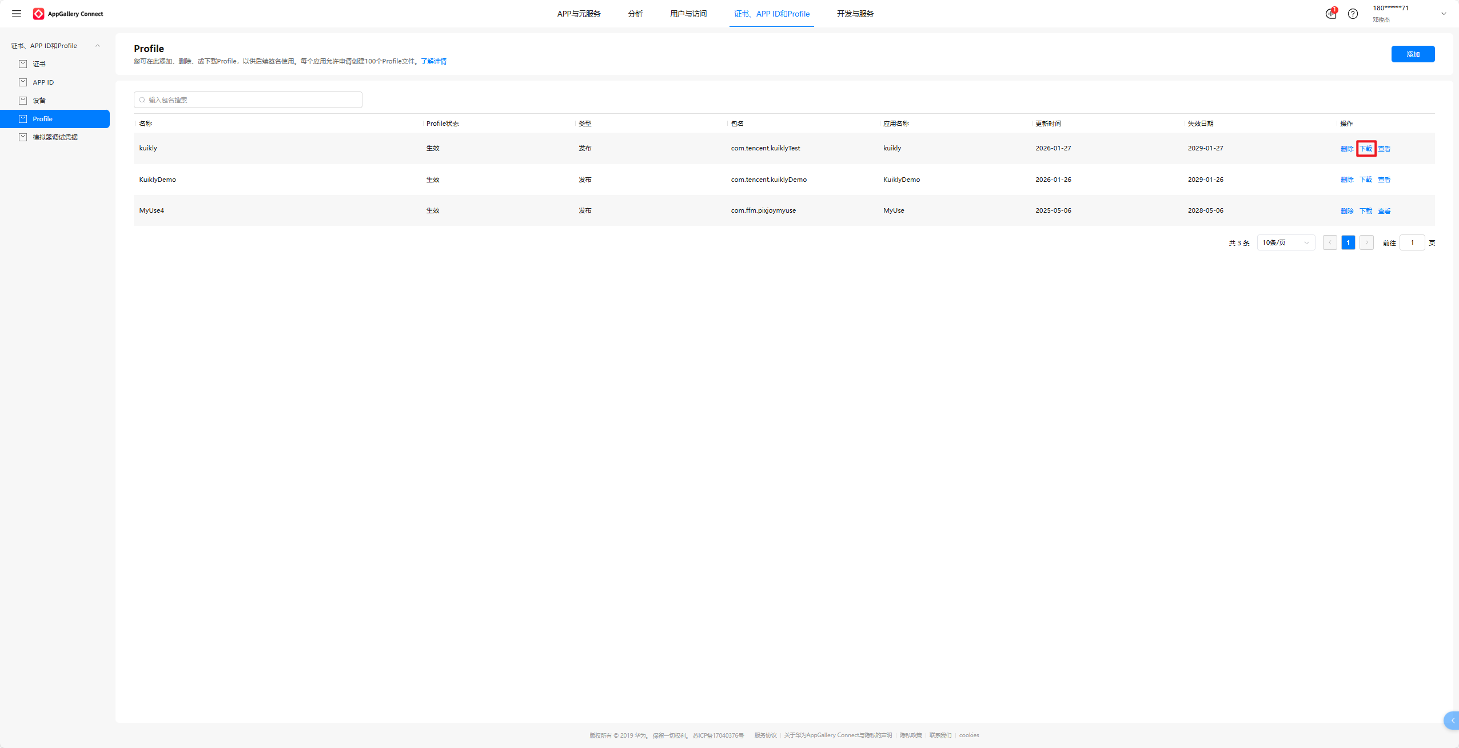
Task: Click the next page arrow
Action: click(x=1366, y=242)
